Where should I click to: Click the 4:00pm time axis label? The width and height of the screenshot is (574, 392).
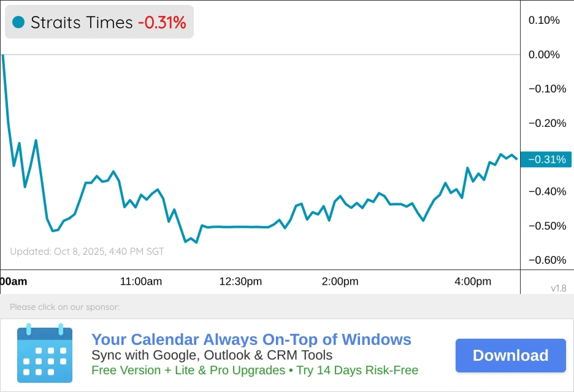(x=472, y=282)
